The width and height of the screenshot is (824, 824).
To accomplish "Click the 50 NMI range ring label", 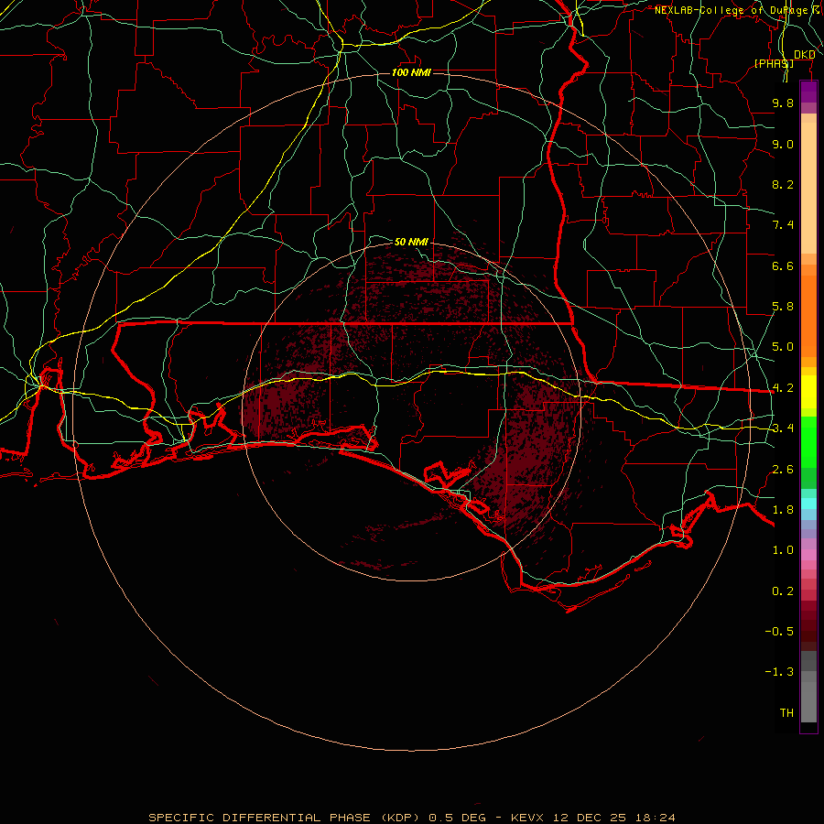I will pos(411,242).
